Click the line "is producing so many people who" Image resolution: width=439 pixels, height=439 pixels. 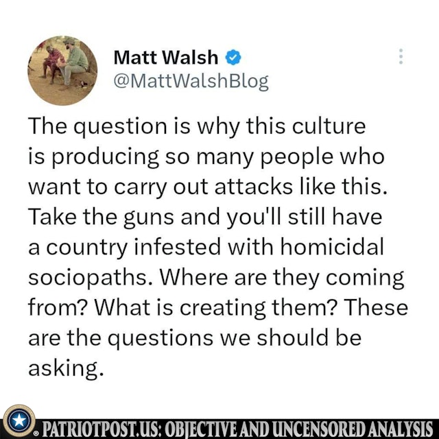206,157
